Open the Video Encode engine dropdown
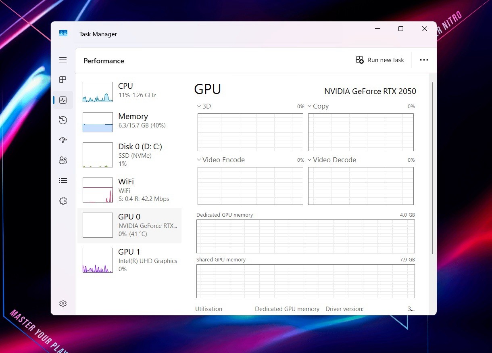492x353 pixels. tap(221, 160)
